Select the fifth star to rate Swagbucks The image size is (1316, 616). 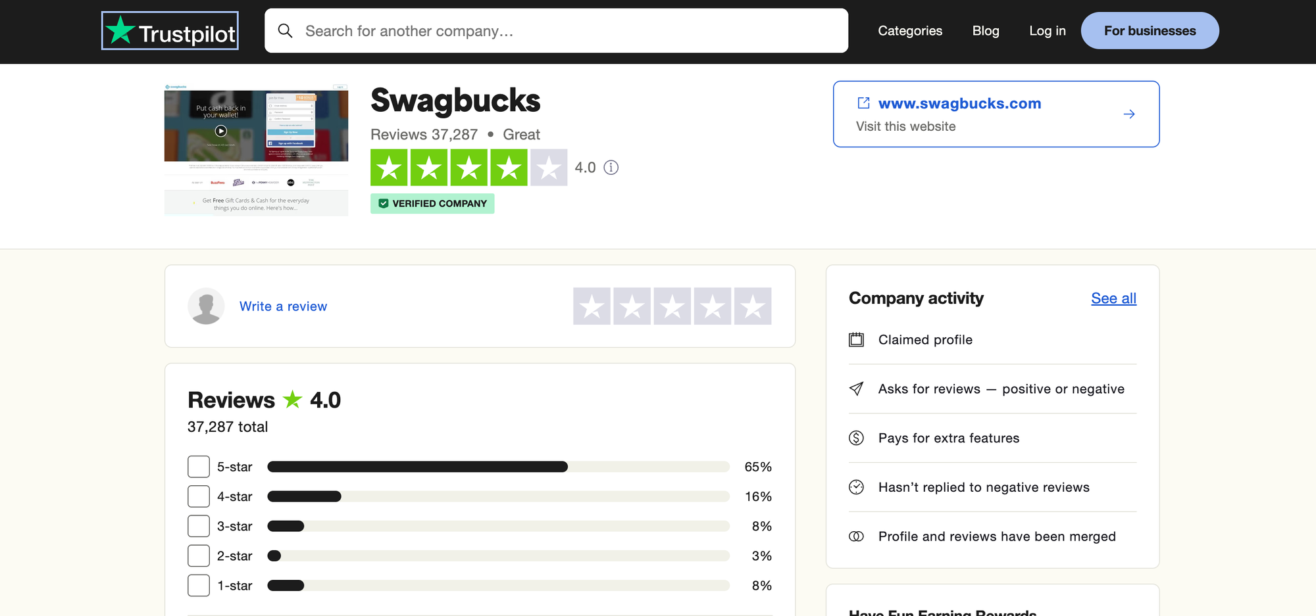(753, 306)
